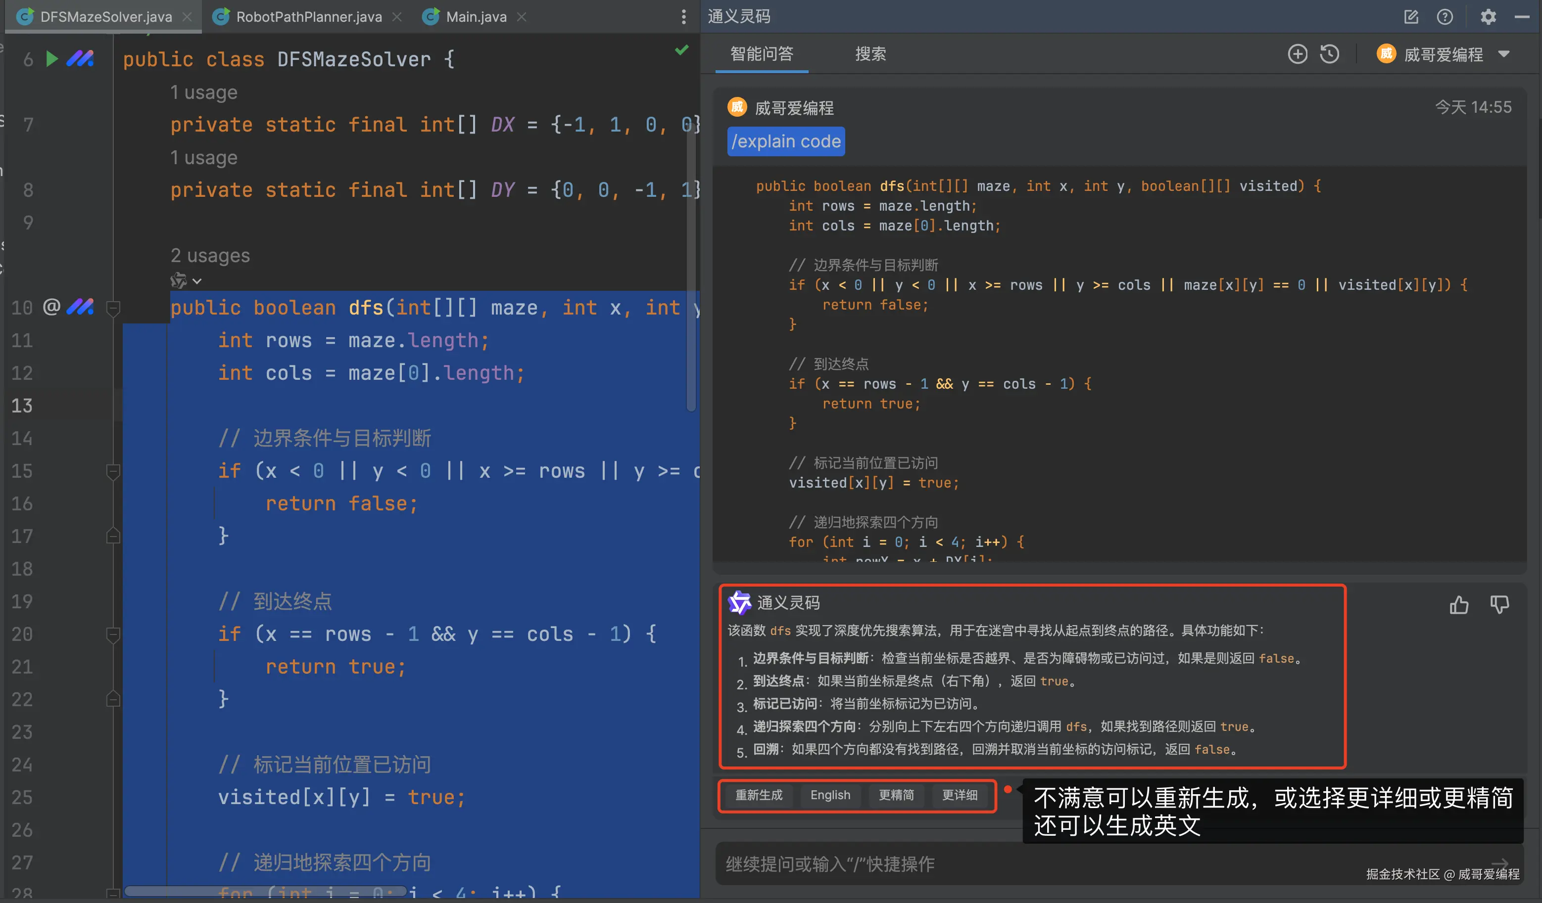This screenshot has height=903, width=1542.
Task: Click the 更精简 button
Action: click(x=896, y=795)
